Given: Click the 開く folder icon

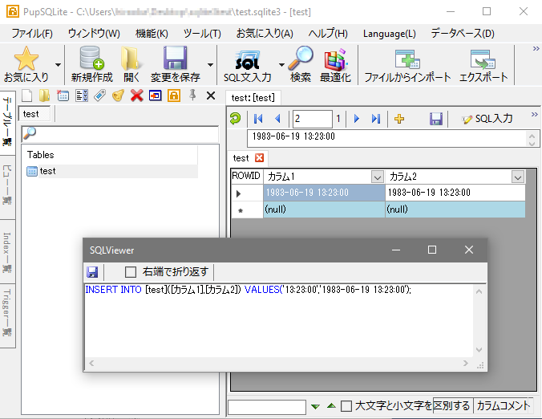Looking at the screenshot, I should [131, 59].
